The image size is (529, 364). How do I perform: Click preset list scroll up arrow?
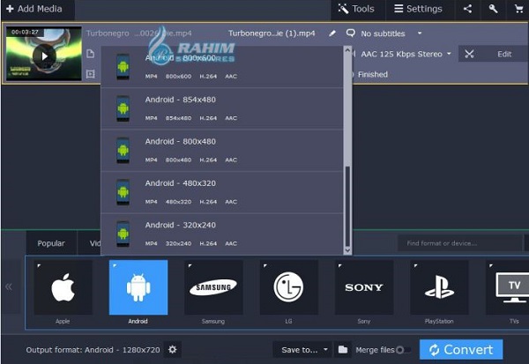click(x=347, y=50)
